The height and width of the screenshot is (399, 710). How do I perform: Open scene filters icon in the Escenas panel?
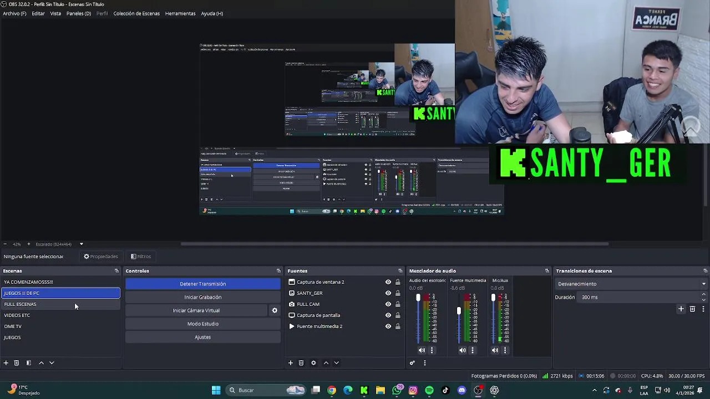point(28,363)
